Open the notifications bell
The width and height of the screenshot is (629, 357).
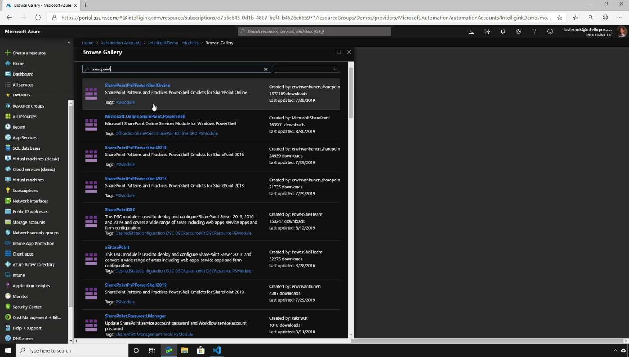[503, 32]
